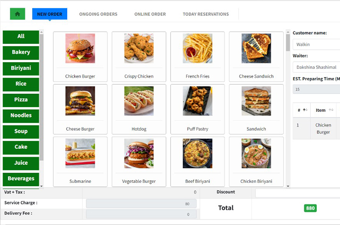Viewport: 340px width, 225px height.
Task: Filter menu by Biriyani category
Action: [21, 68]
